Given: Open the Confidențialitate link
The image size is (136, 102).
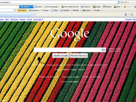Looking at the screenshot, I should [73, 82].
